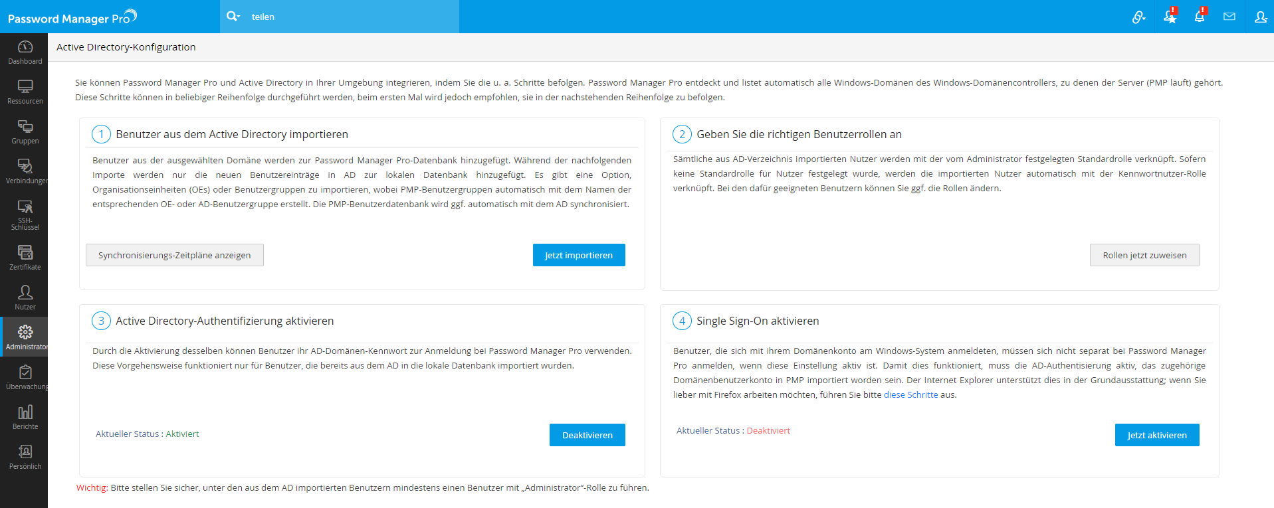Open the key link icon in header
This screenshot has height=508, width=1274.
click(x=1138, y=17)
